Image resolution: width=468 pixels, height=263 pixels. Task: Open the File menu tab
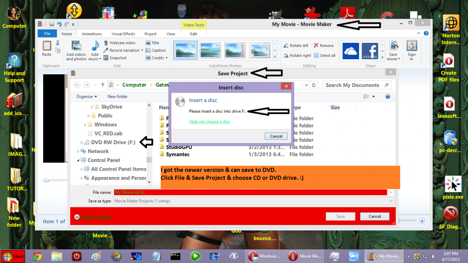(x=47, y=34)
